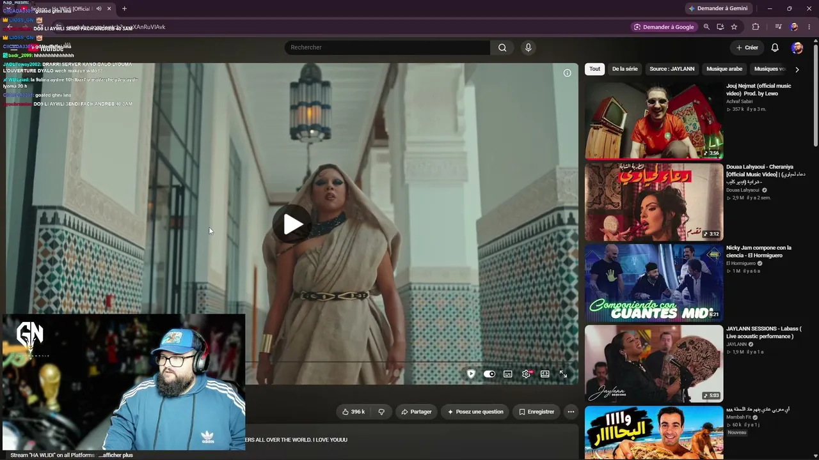The height and width of the screenshot is (460, 819).
Task: Open the YouTube notifications bell
Action: (775, 47)
